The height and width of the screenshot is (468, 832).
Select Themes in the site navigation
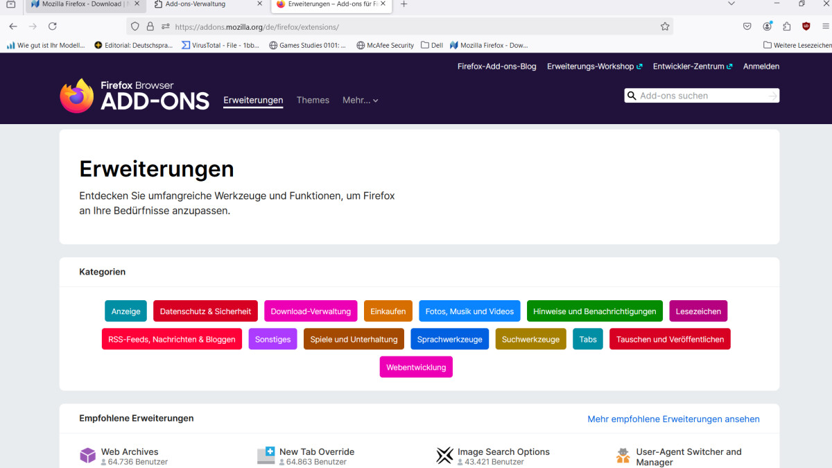click(x=313, y=100)
